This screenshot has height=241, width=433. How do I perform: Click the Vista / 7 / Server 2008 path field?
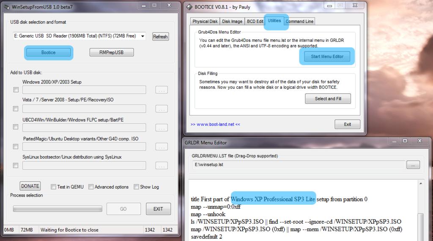click(84, 109)
